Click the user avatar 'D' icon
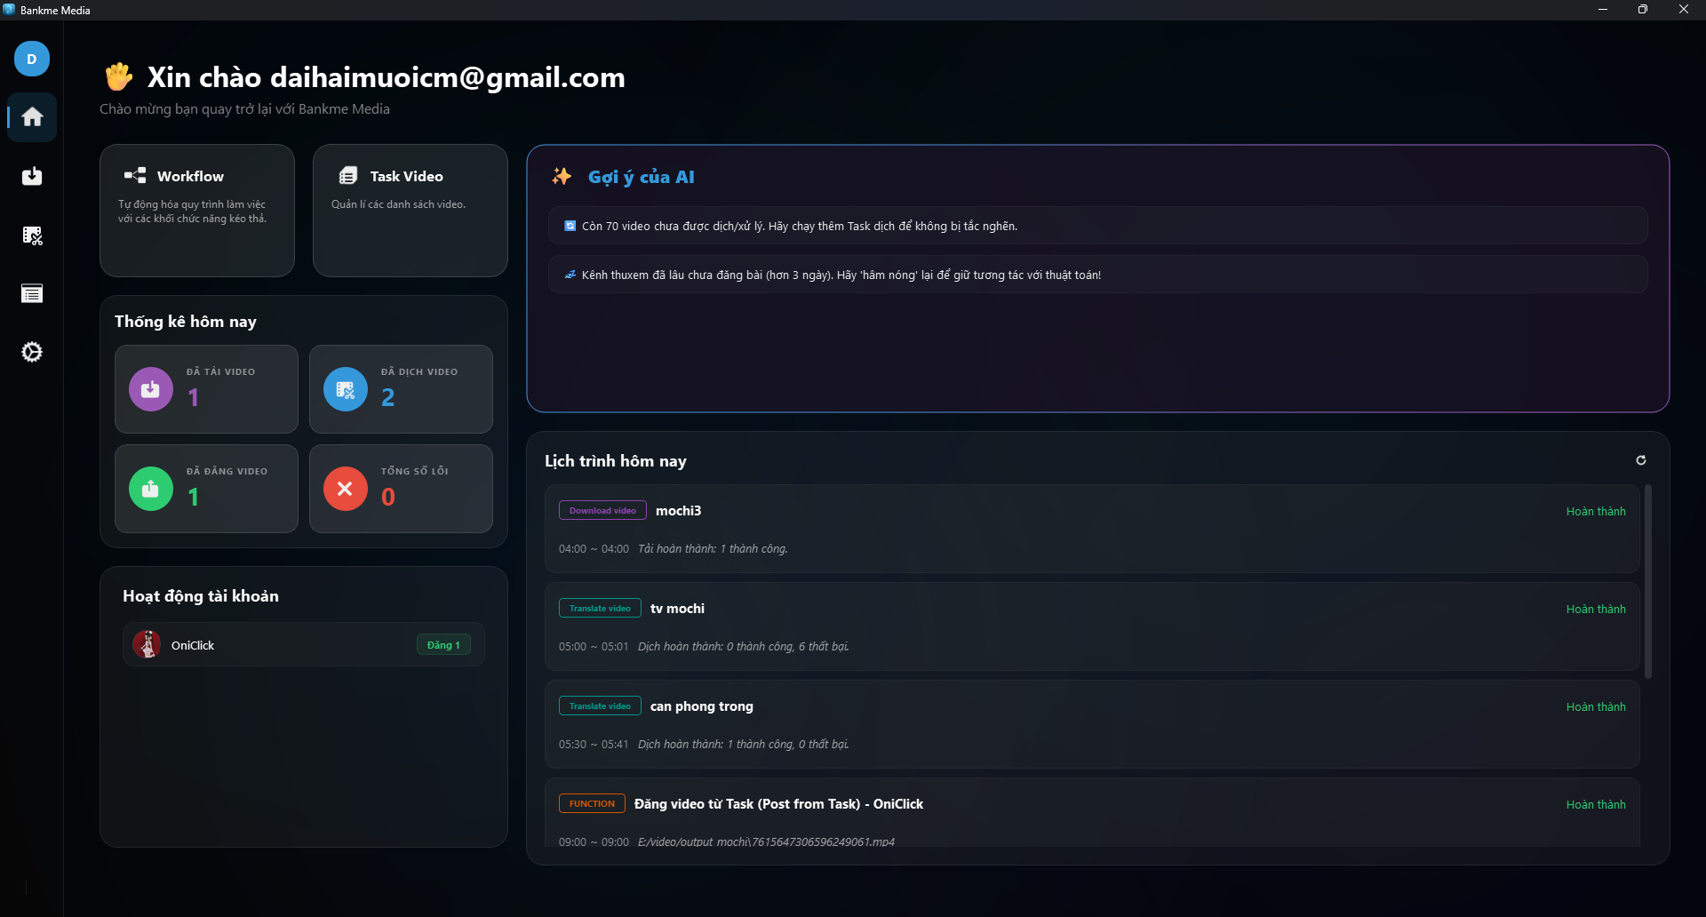1706x917 pixels. point(32,60)
